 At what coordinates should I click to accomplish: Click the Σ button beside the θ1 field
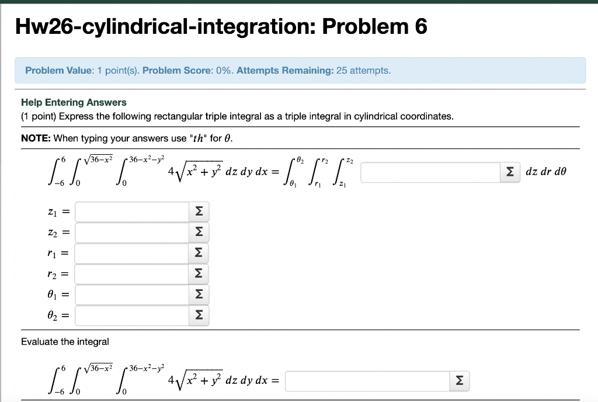coord(199,294)
